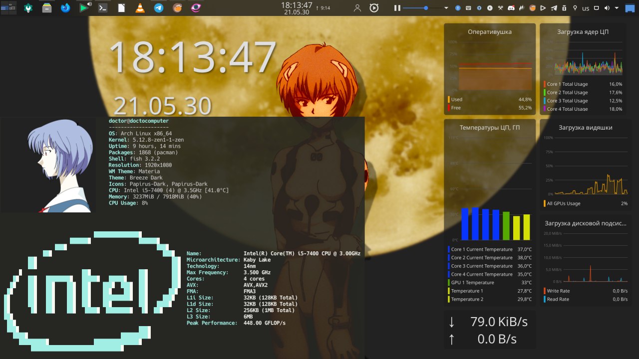Click the Peak Performance 448.00 GFLOP/s line
Image resolution: width=639 pixels, height=359 pixels.
[236, 323]
